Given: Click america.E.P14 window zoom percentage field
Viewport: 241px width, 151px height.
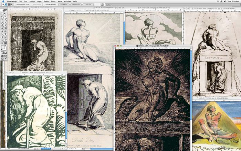Looking at the screenshot, I should [x=9, y=149].
